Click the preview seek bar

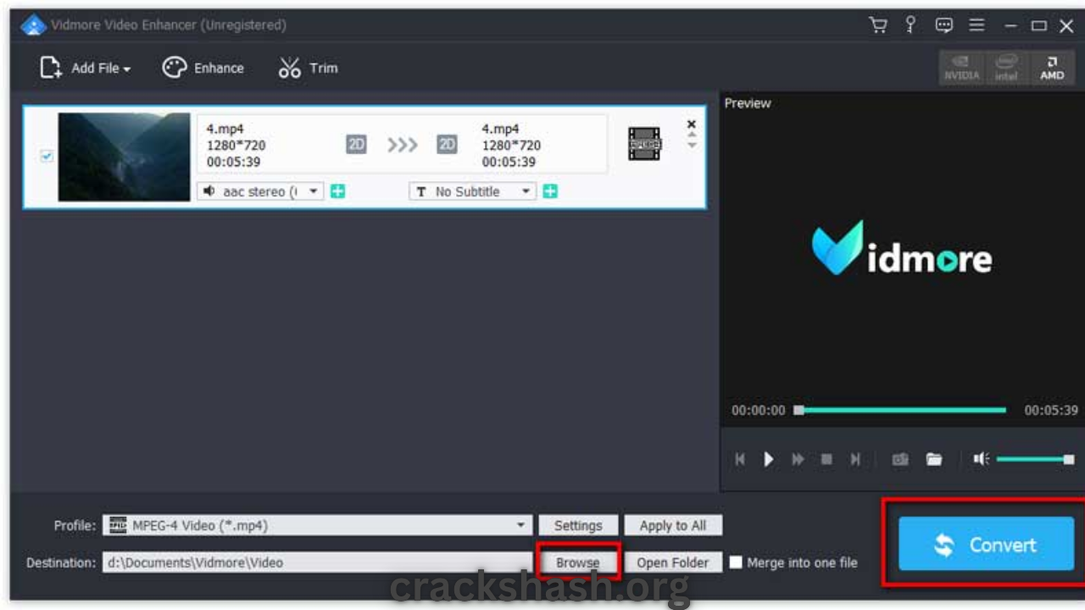(900, 410)
